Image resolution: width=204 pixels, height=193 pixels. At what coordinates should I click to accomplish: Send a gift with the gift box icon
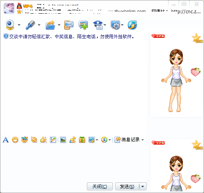coord(82,140)
